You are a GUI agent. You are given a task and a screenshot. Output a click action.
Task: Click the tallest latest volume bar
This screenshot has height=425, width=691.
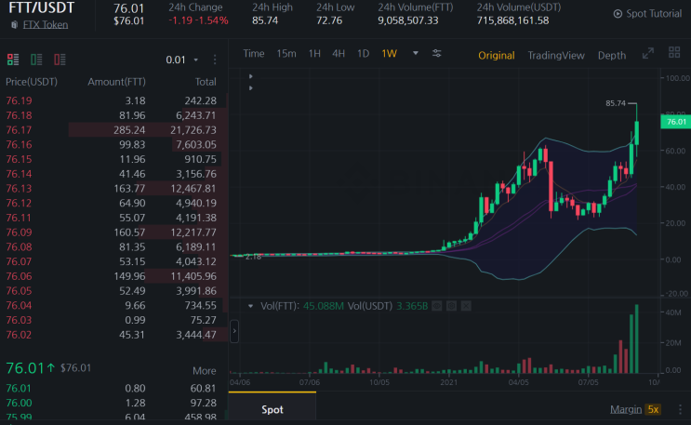(637, 339)
